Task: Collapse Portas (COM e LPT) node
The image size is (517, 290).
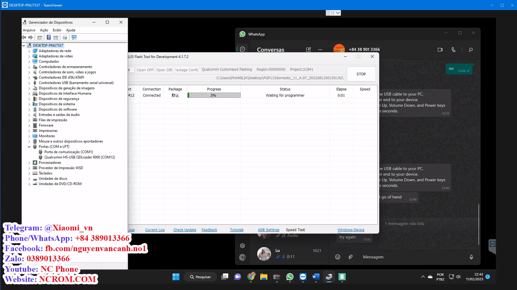Action: click(x=29, y=147)
